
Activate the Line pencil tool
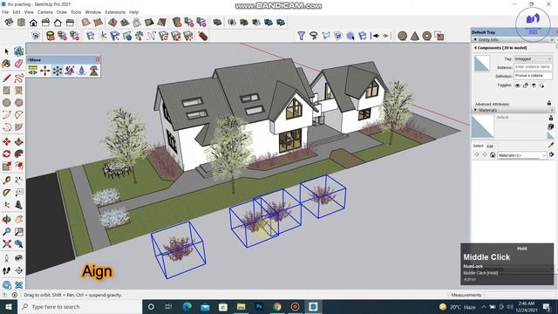(x=6, y=78)
